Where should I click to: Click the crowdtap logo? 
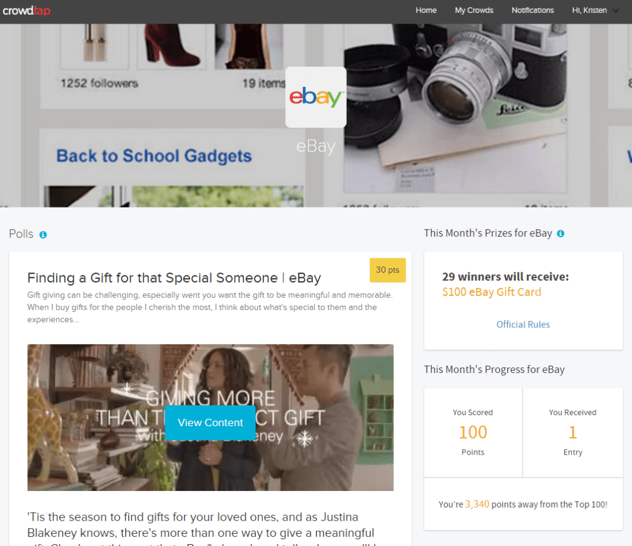point(27,10)
